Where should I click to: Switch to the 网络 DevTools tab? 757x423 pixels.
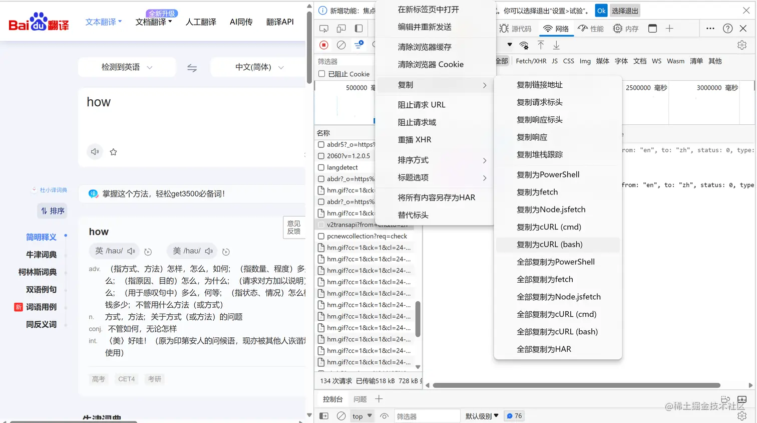pos(556,29)
